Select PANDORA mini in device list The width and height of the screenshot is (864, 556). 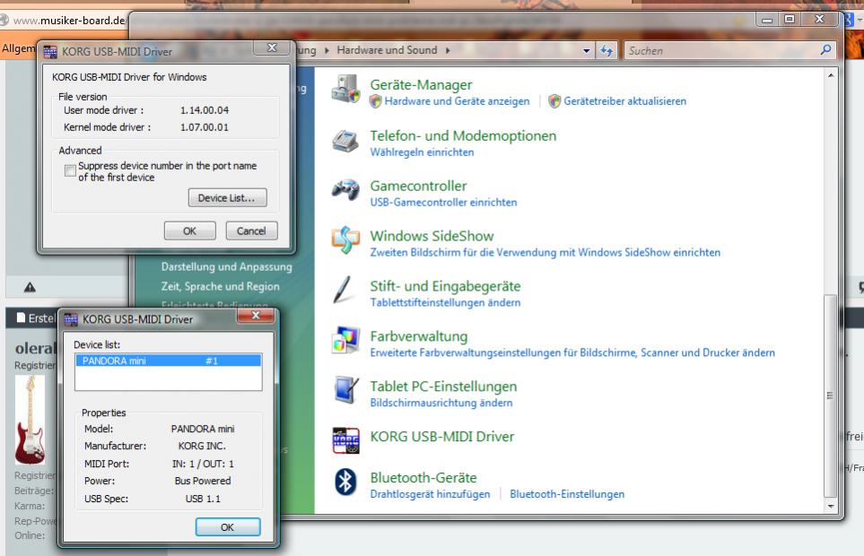click(168, 361)
